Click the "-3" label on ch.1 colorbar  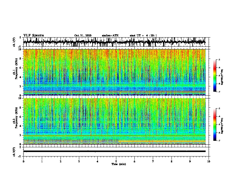219,59
